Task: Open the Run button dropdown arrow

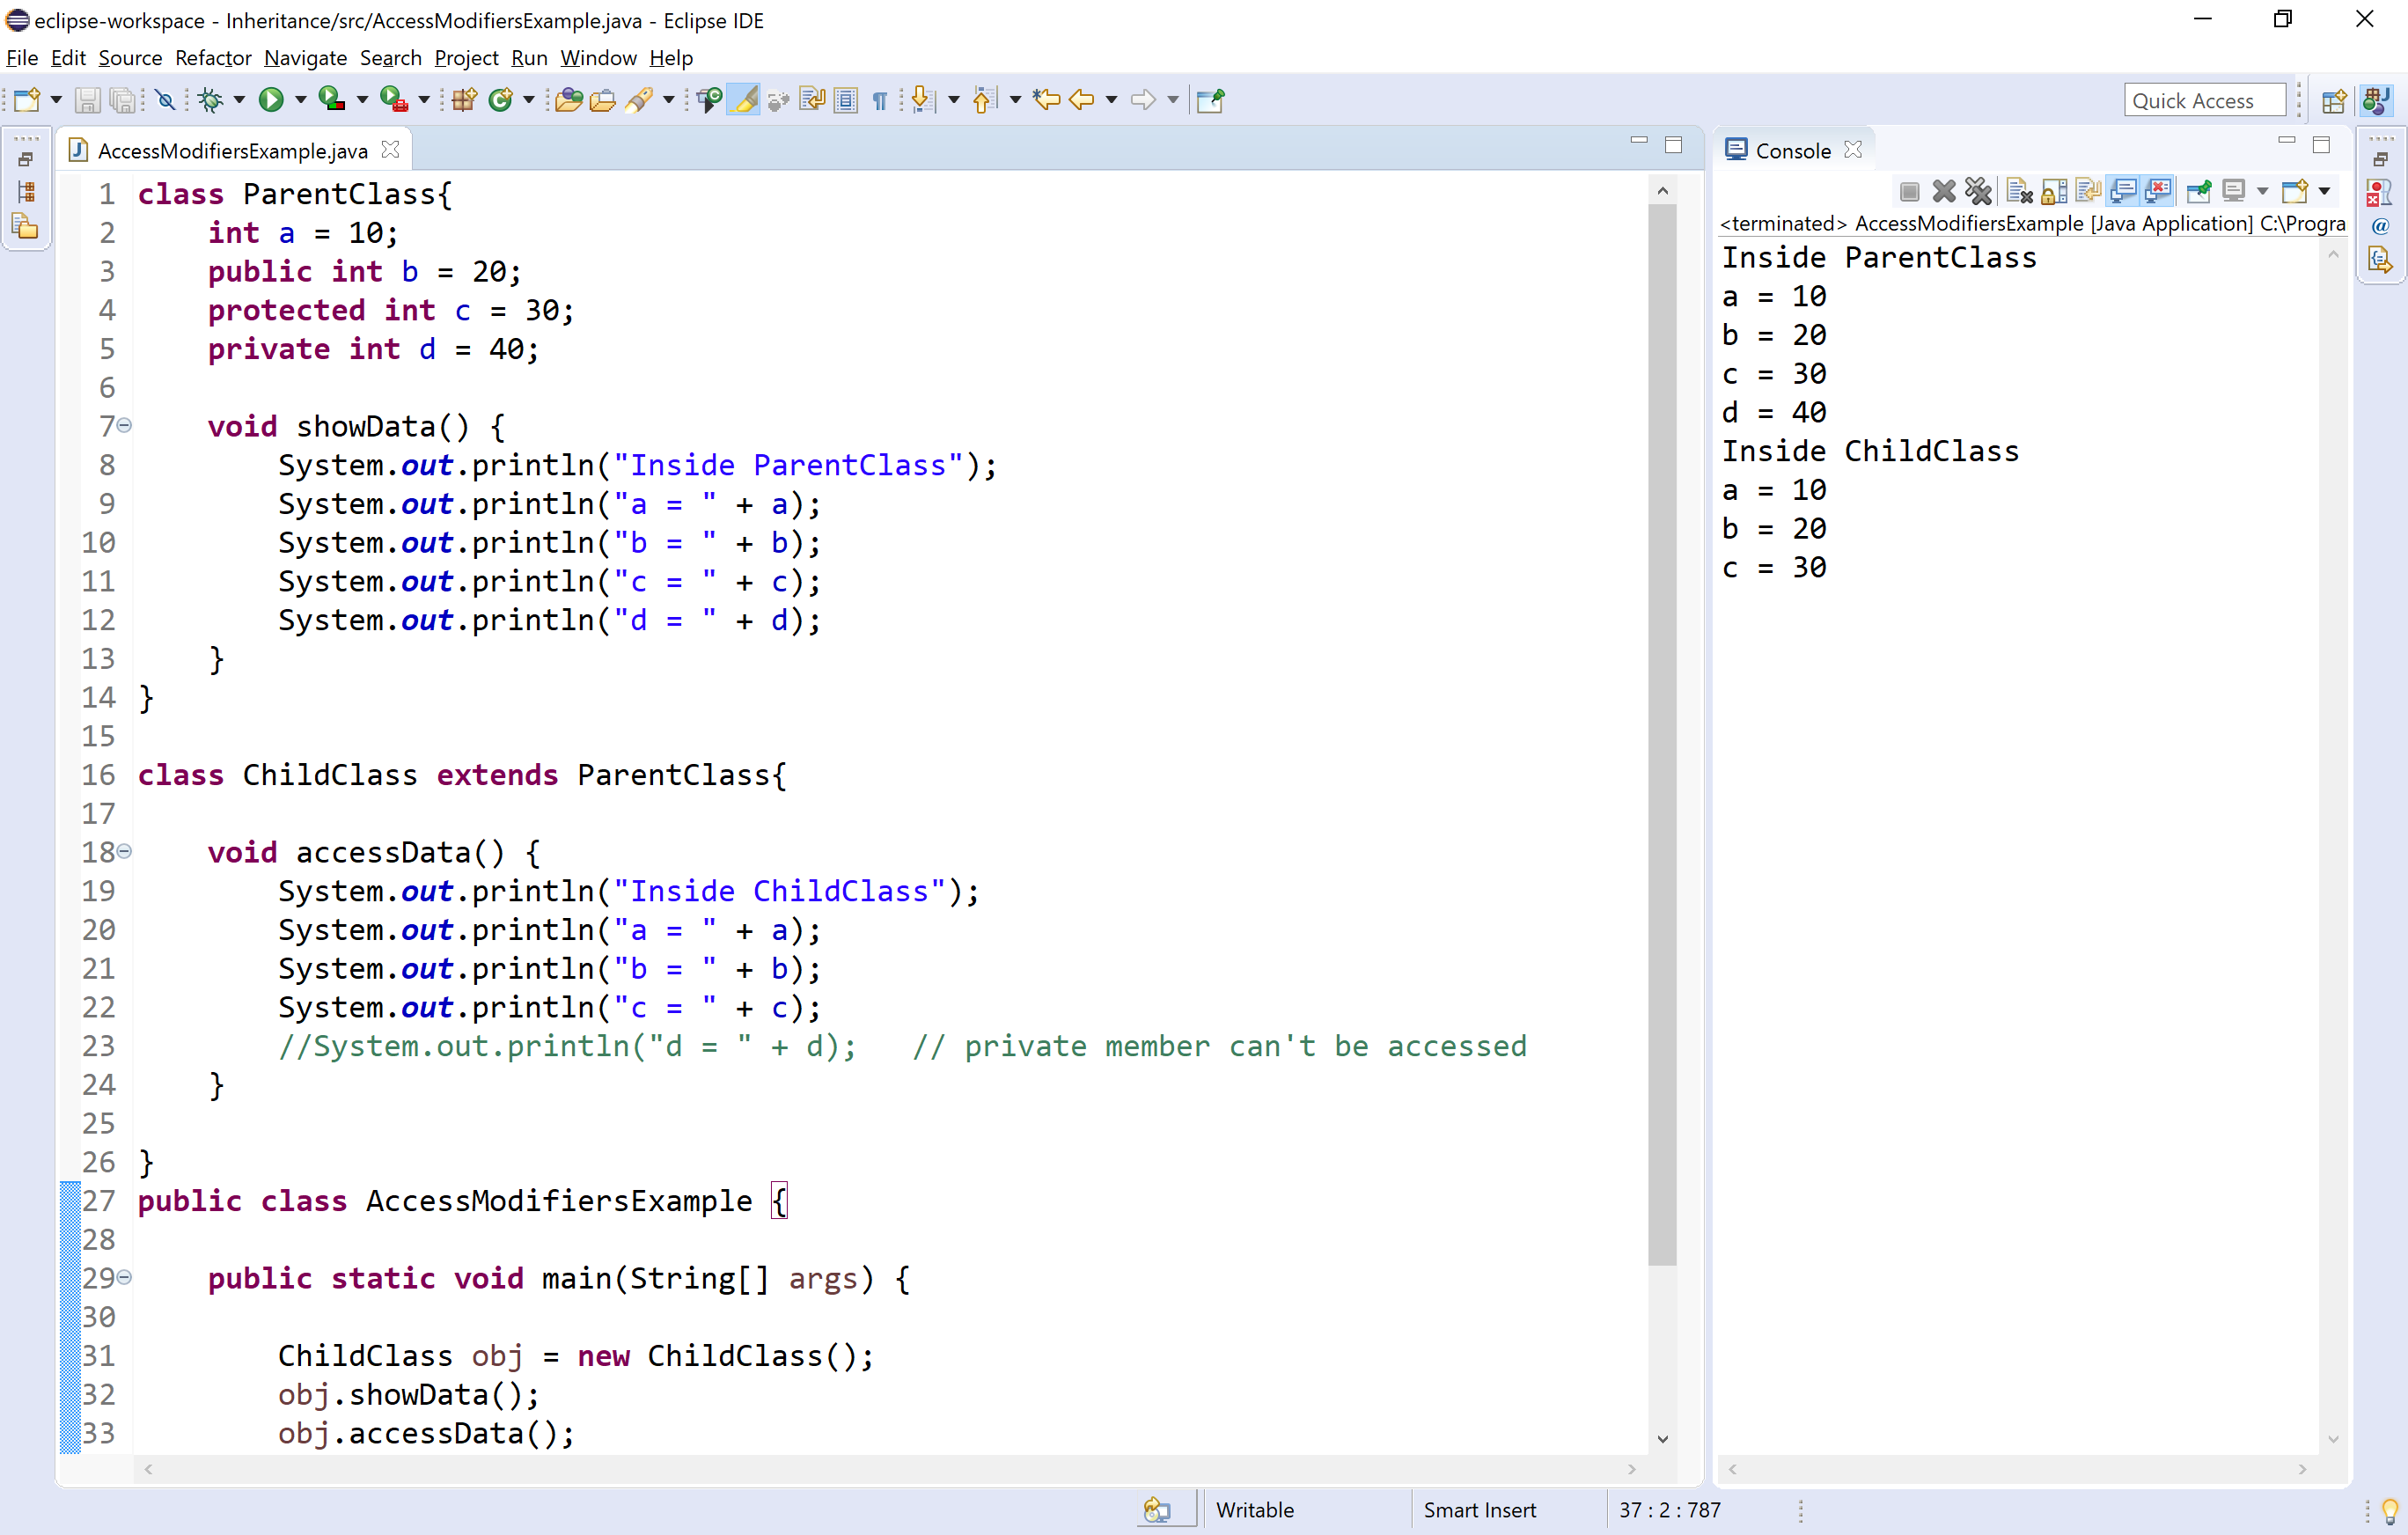Action: click(300, 100)
